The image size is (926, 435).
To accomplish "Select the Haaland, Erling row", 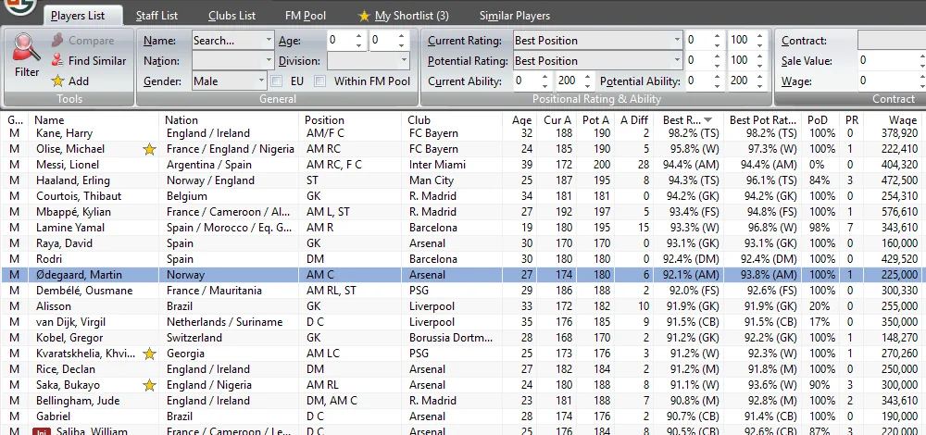I will pyautogui.click(x=463, y=180).
